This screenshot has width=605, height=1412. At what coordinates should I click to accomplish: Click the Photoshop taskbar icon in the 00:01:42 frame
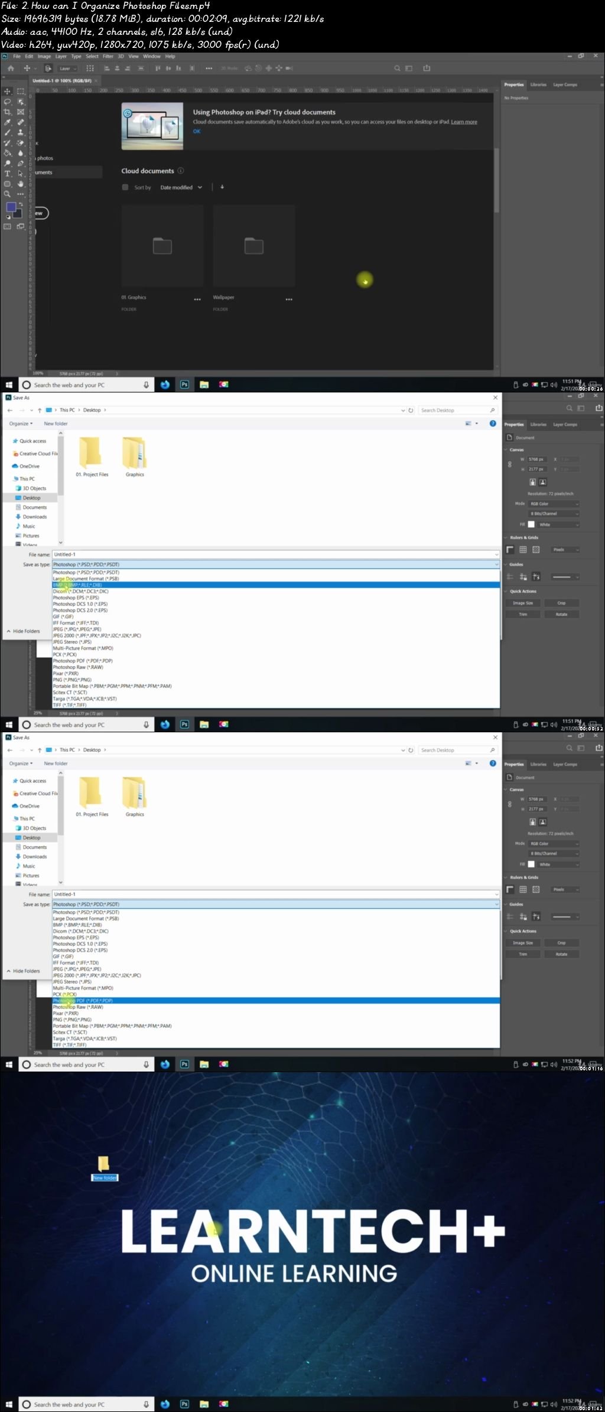[184, 1404]
